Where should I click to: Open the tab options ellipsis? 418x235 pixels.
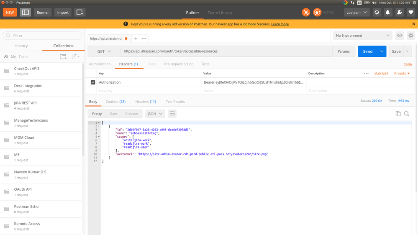pos(144,38)
